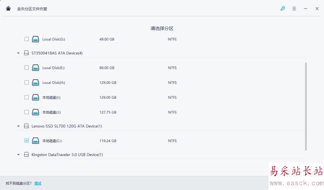The height and width of the screenshot is (190, 324).
Task: Click the 本地磁盘(C:) drive icon
Action: click(36, 141)
